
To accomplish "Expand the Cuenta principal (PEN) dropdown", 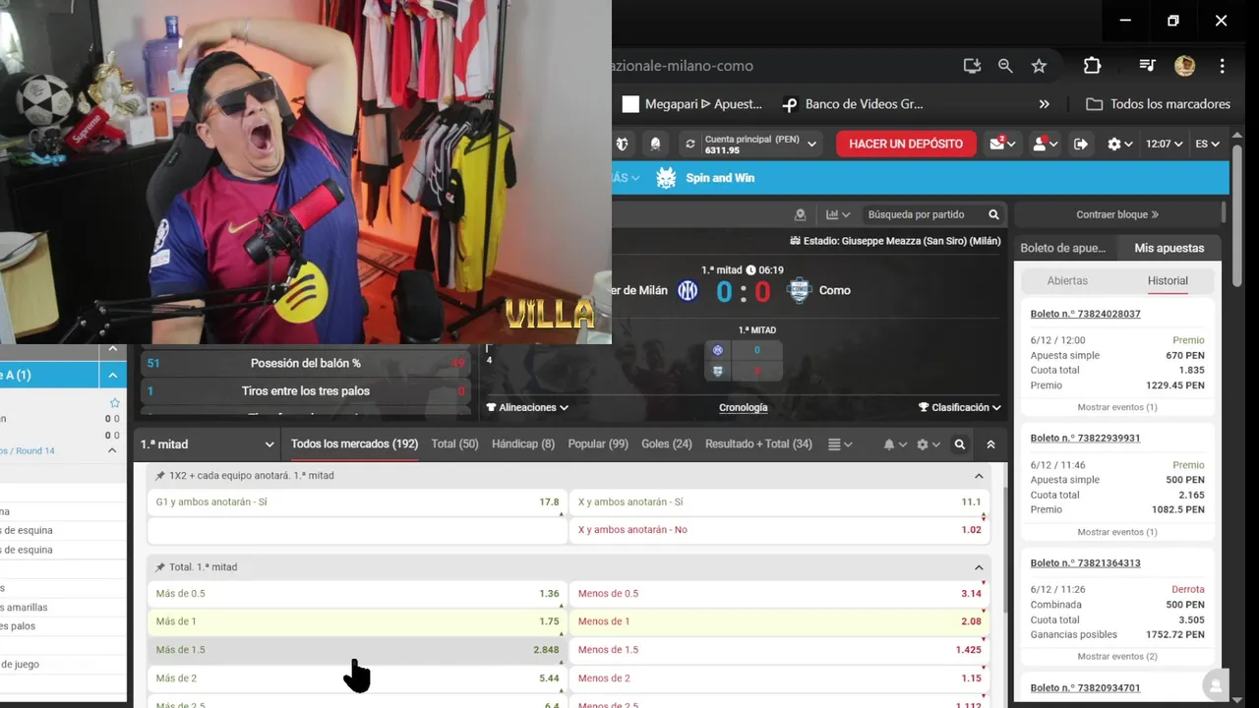I will click(811, 145).
